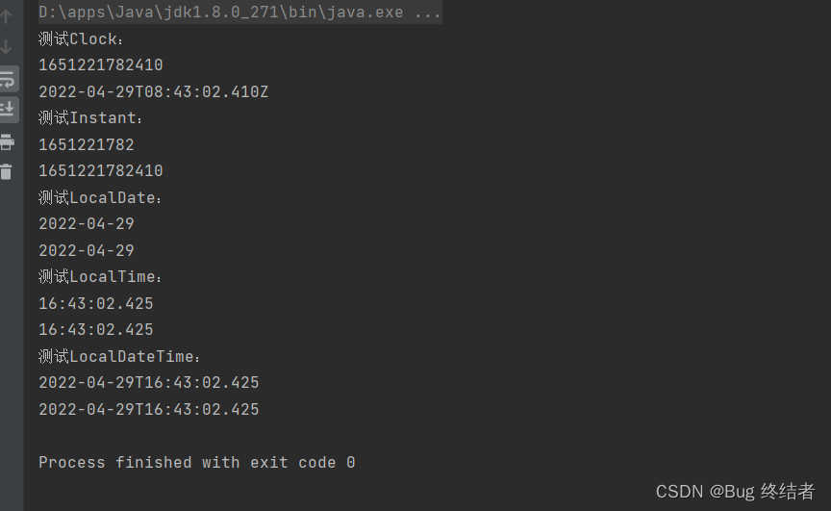Viewport: 831px width, 511px height.
Task: Click the Up the stack trace arrow
Action: [x=7, y=16]
